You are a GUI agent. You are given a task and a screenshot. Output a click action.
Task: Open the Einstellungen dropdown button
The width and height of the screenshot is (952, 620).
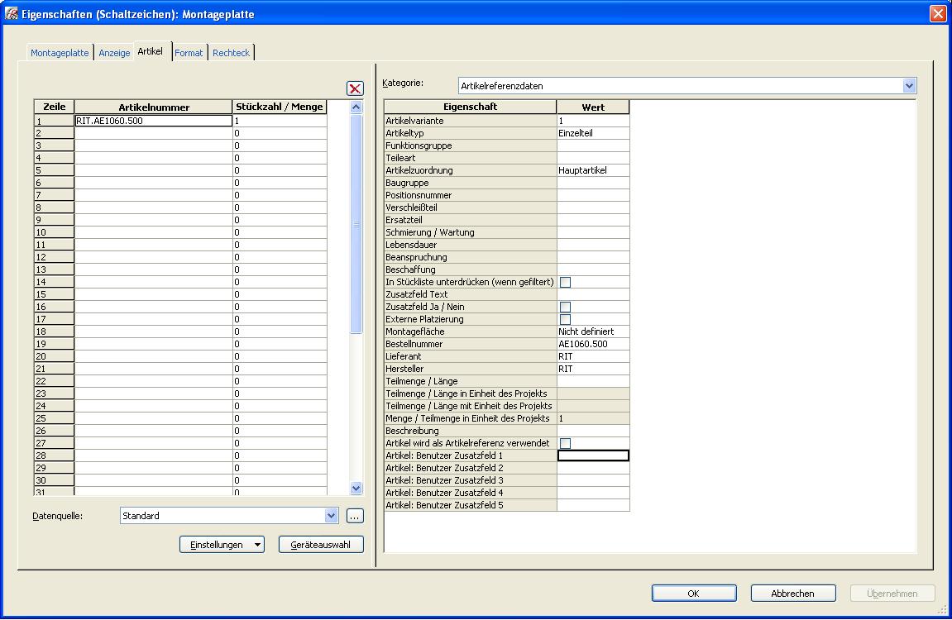click(222, 545)
